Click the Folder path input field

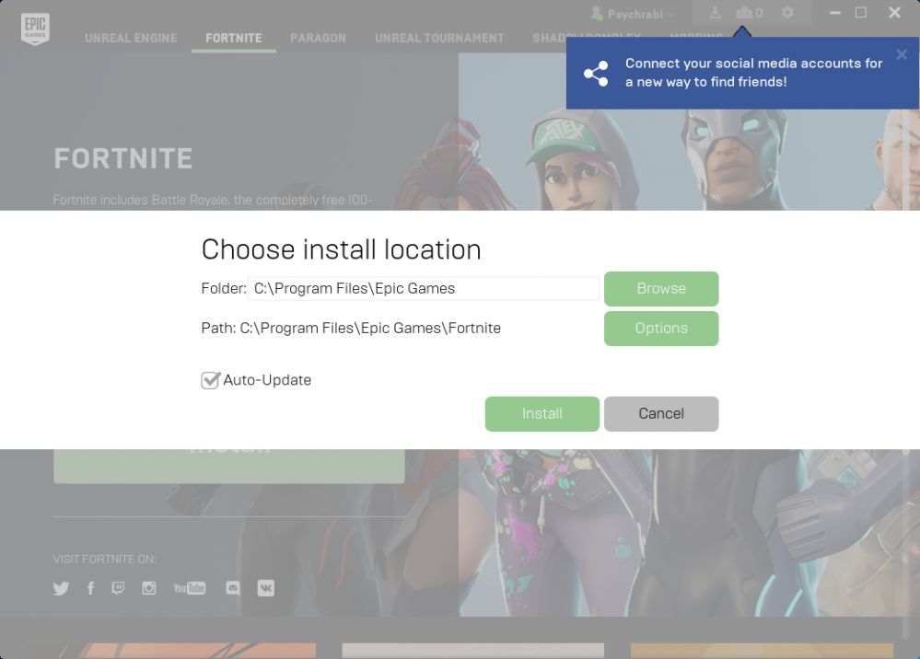pyautogui.click(x=423, y=288)
